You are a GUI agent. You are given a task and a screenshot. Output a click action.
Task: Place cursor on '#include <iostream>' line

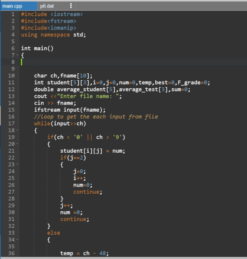tap(52, 14)
